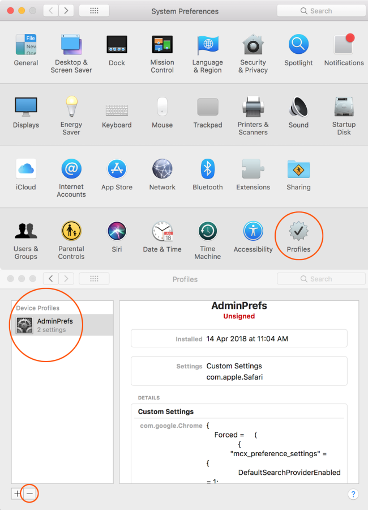Click the com.google.Chrome label

[x=171, y=426]
